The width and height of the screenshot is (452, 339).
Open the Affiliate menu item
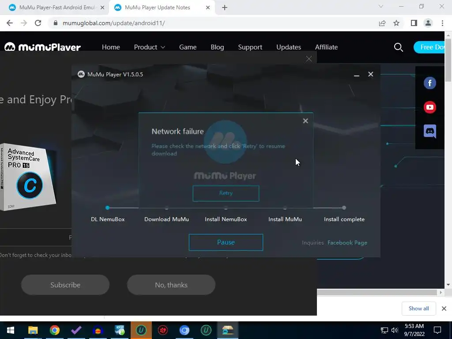coord(326,47)
